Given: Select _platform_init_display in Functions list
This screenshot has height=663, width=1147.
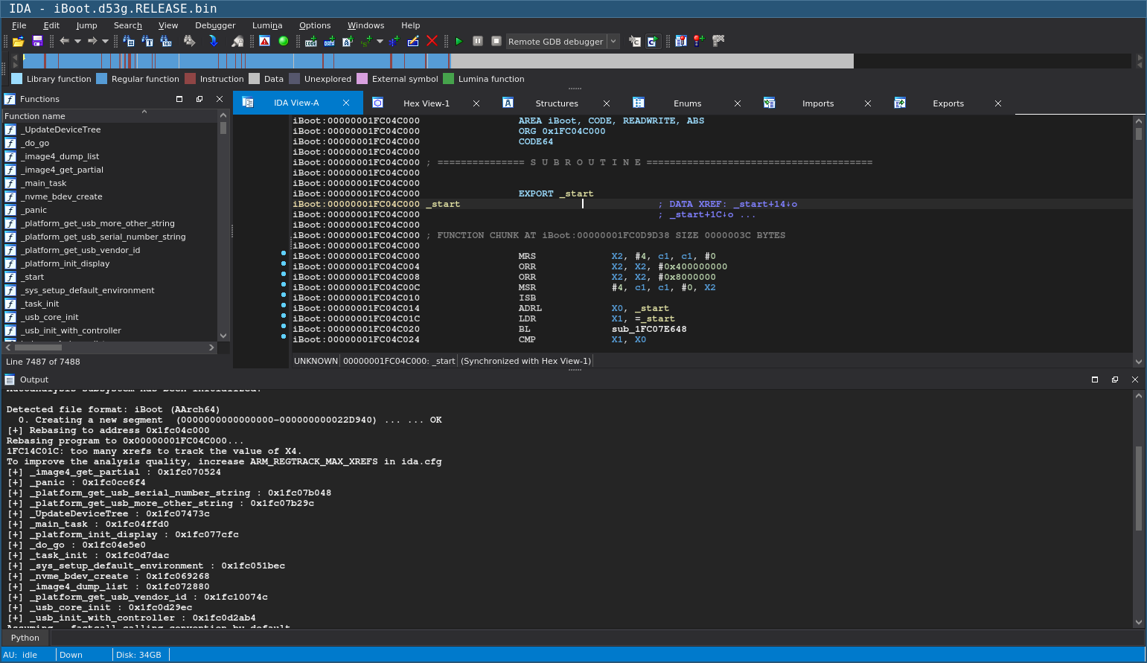Looking at the screenshot, I should 66,263.
